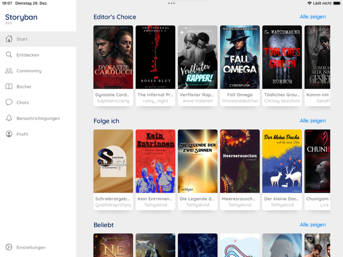Screen dimensions: 343x257
Task: Show all Folge ich books
Action: click(313, 121)
